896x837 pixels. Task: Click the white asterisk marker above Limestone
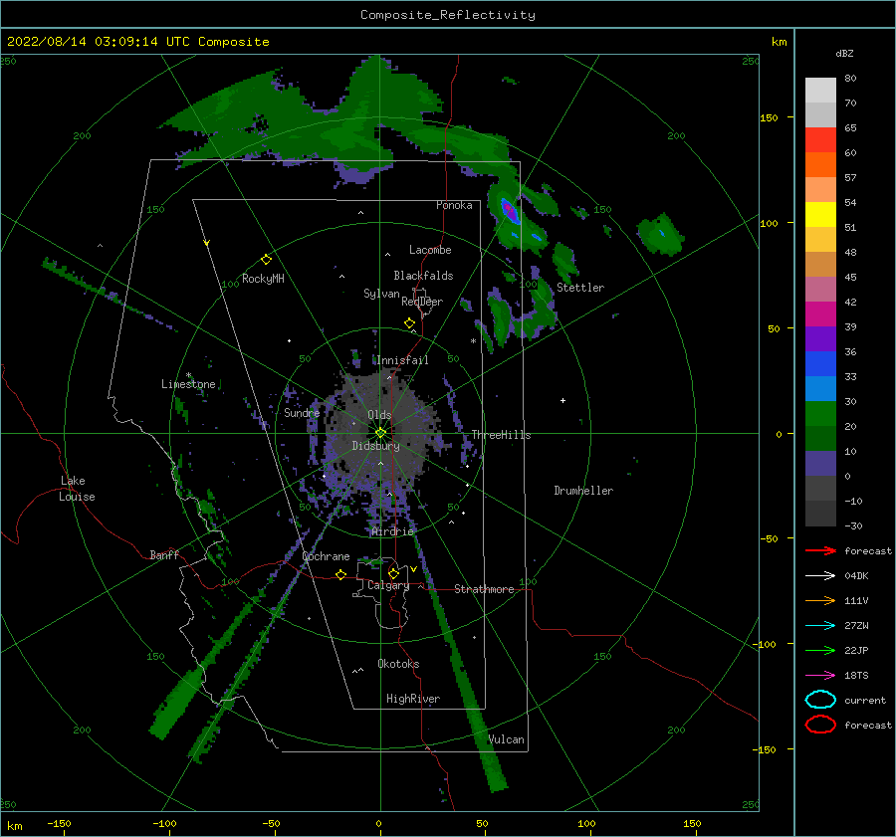pos(188,375)
